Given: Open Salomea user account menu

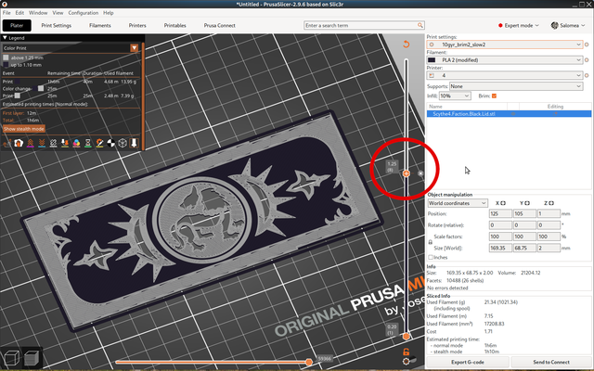Looking at the screenshot, I should pyautogui.click(x=568, y=25).
